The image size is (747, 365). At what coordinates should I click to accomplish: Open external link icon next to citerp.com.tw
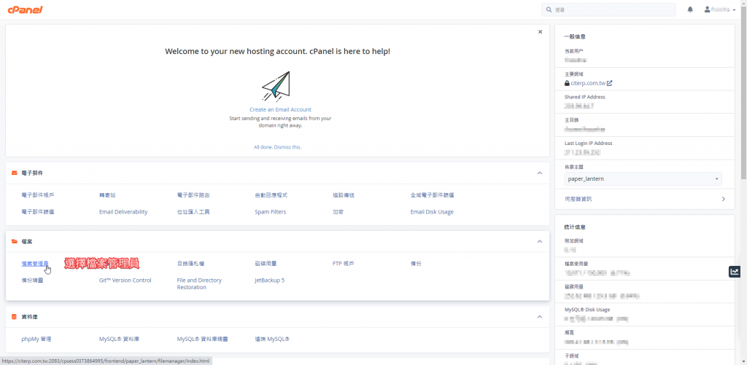[610, 83]
